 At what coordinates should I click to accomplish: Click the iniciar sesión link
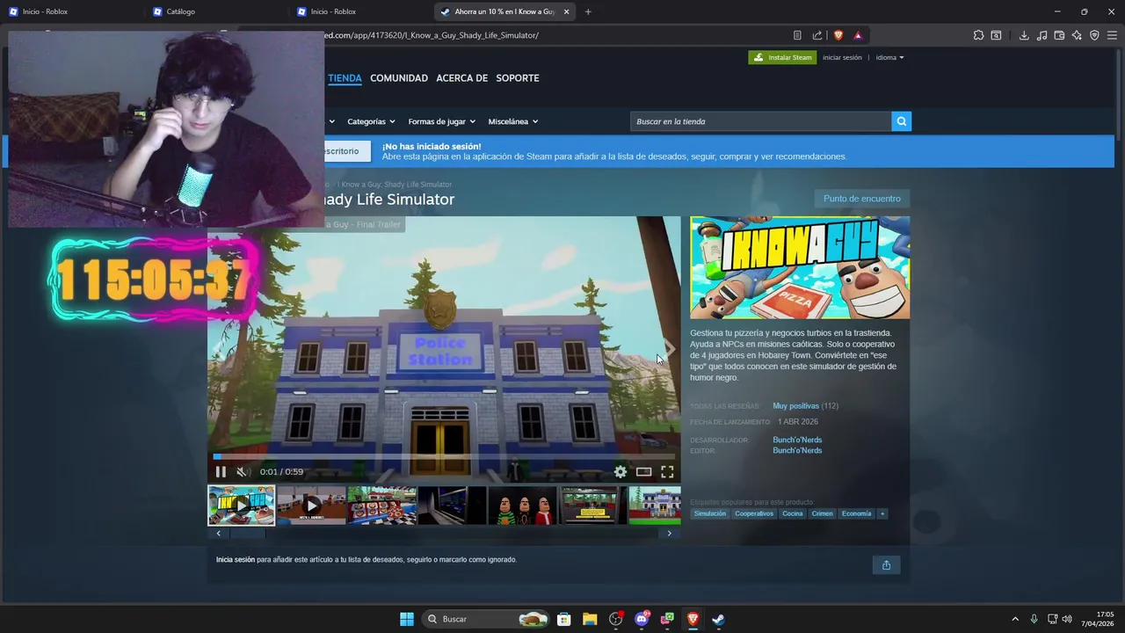coord(842,57)
